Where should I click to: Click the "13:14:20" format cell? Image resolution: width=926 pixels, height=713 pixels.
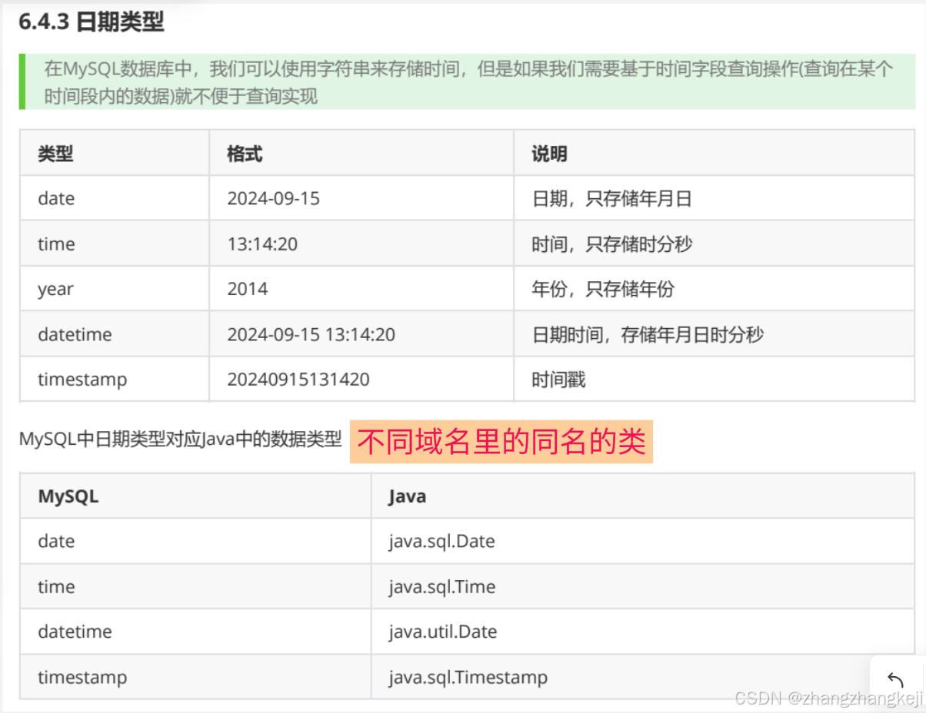(361, 244)
